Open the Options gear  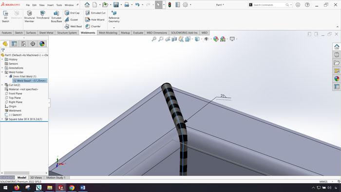185,4
